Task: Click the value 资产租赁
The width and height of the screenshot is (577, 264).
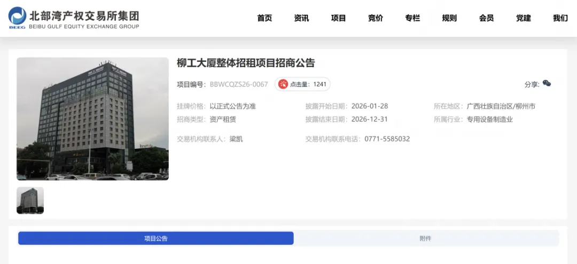Action: [223, 119]
